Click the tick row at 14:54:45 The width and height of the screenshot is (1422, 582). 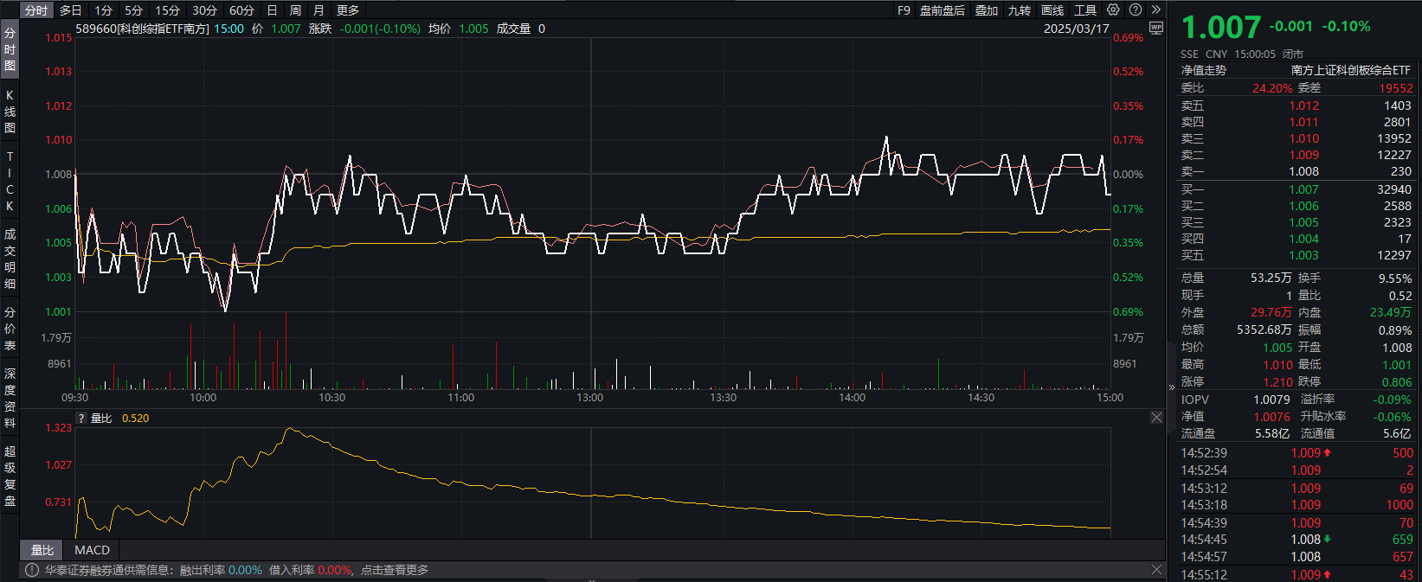pyautogui.click(x=1297, y=539)
